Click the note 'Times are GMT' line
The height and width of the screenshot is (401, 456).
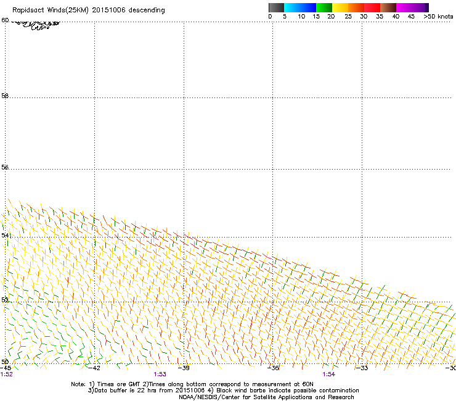pos(192,384)
